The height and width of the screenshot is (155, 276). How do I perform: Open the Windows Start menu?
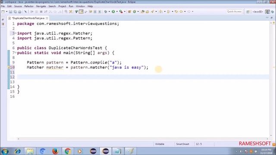click(x=5, y=151)
